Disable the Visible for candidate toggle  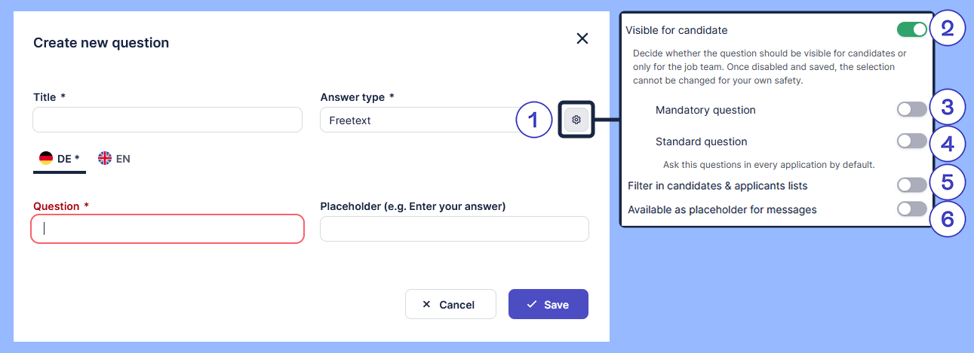911,30
